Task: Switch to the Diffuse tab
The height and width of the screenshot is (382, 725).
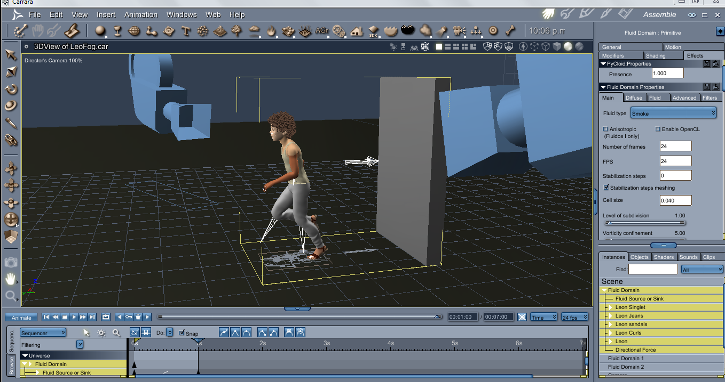Action: [634, 97]
